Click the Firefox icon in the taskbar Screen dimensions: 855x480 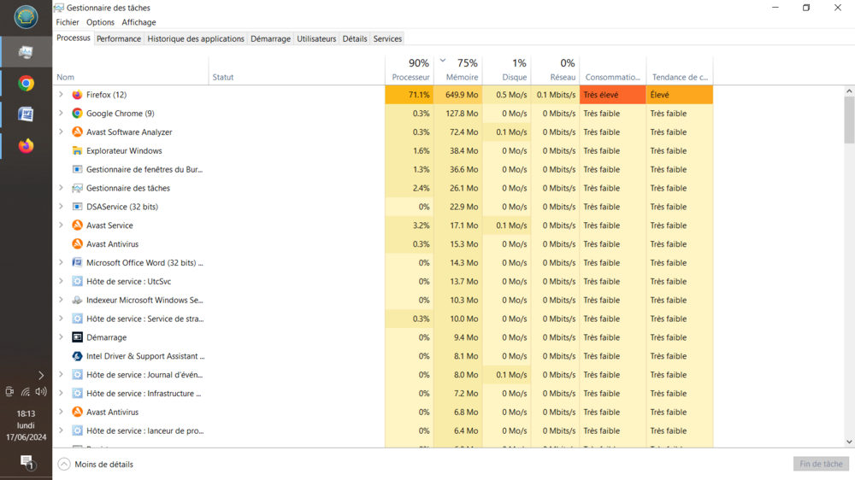pos(26,146)
